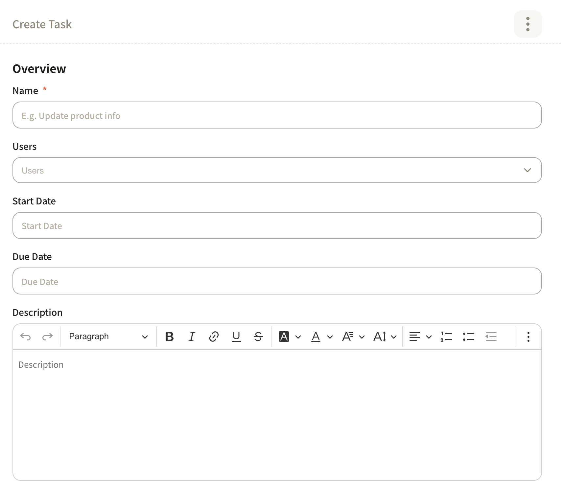Toggle italic formatting in description editor
561x491 pixels.
tap(192, 337)
